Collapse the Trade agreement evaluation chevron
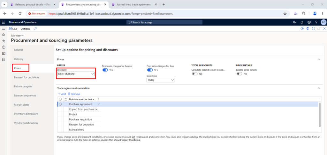 [319, 88]
